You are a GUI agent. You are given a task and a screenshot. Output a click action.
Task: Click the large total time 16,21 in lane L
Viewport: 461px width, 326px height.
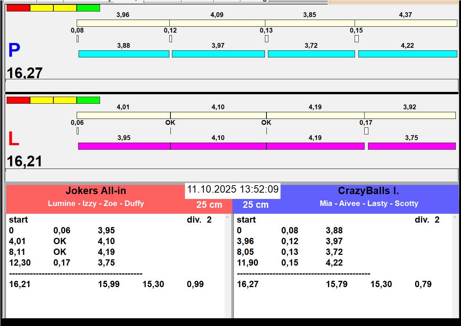tap(24, 162)
